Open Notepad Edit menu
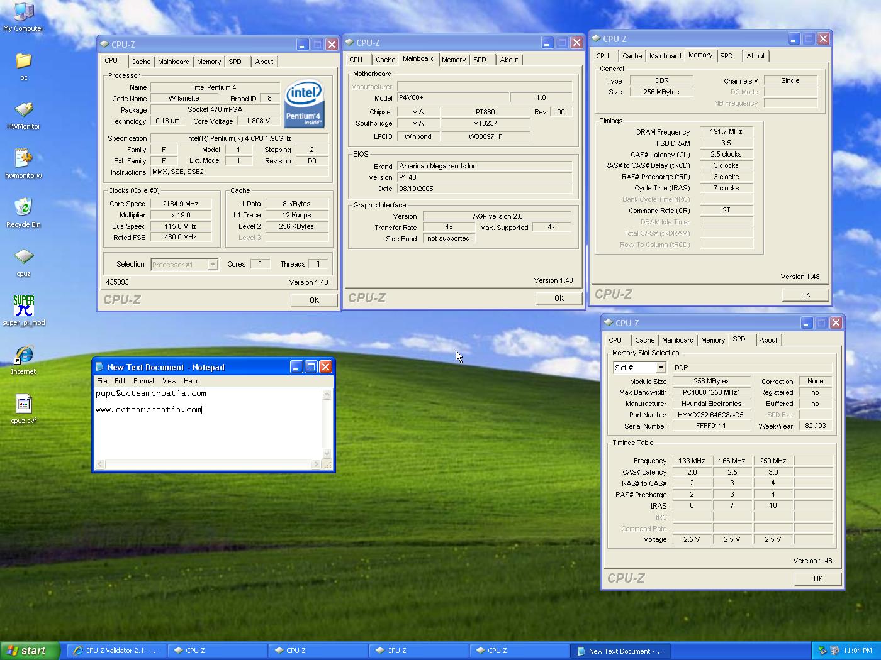This screenshot has width=881, height=660. pos(120,381)
